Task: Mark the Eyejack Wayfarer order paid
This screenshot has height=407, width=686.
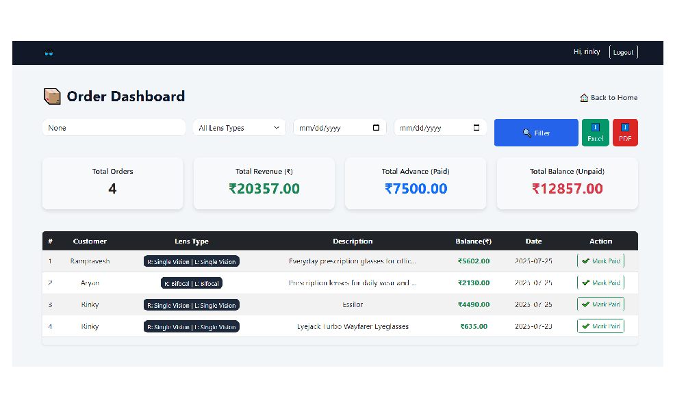Action: coord(600,326)
